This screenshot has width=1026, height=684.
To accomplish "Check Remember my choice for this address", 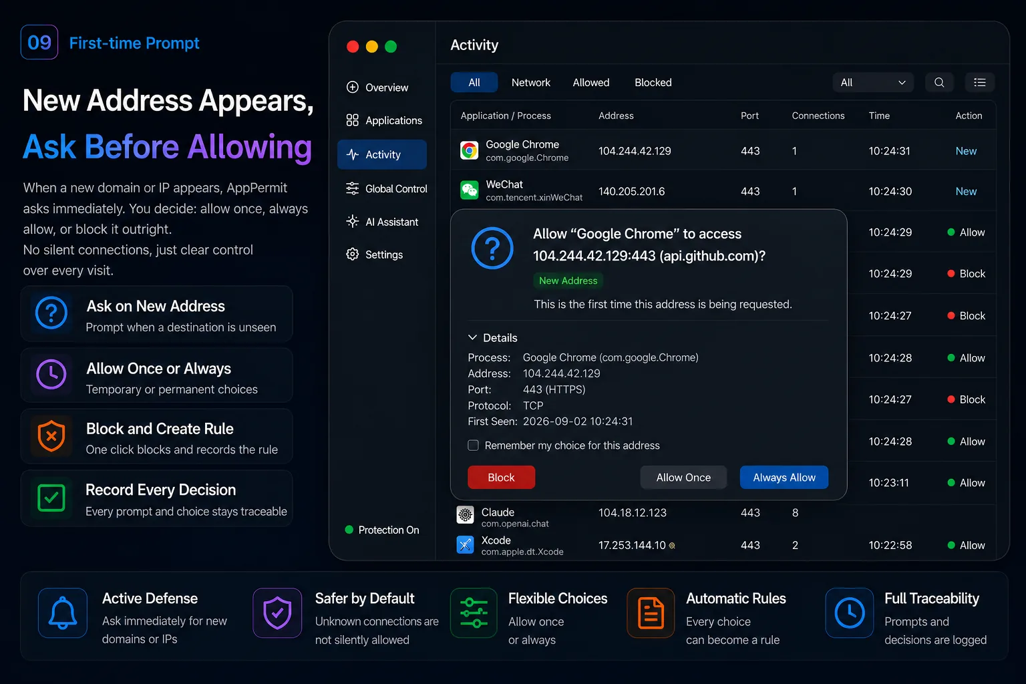I will [x=473, y=445].
